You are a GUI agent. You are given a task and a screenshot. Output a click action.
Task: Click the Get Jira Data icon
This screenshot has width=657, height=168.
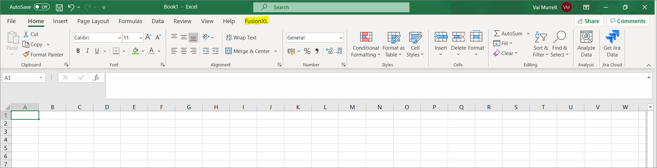pyautogui.click(x=612, y=37)
